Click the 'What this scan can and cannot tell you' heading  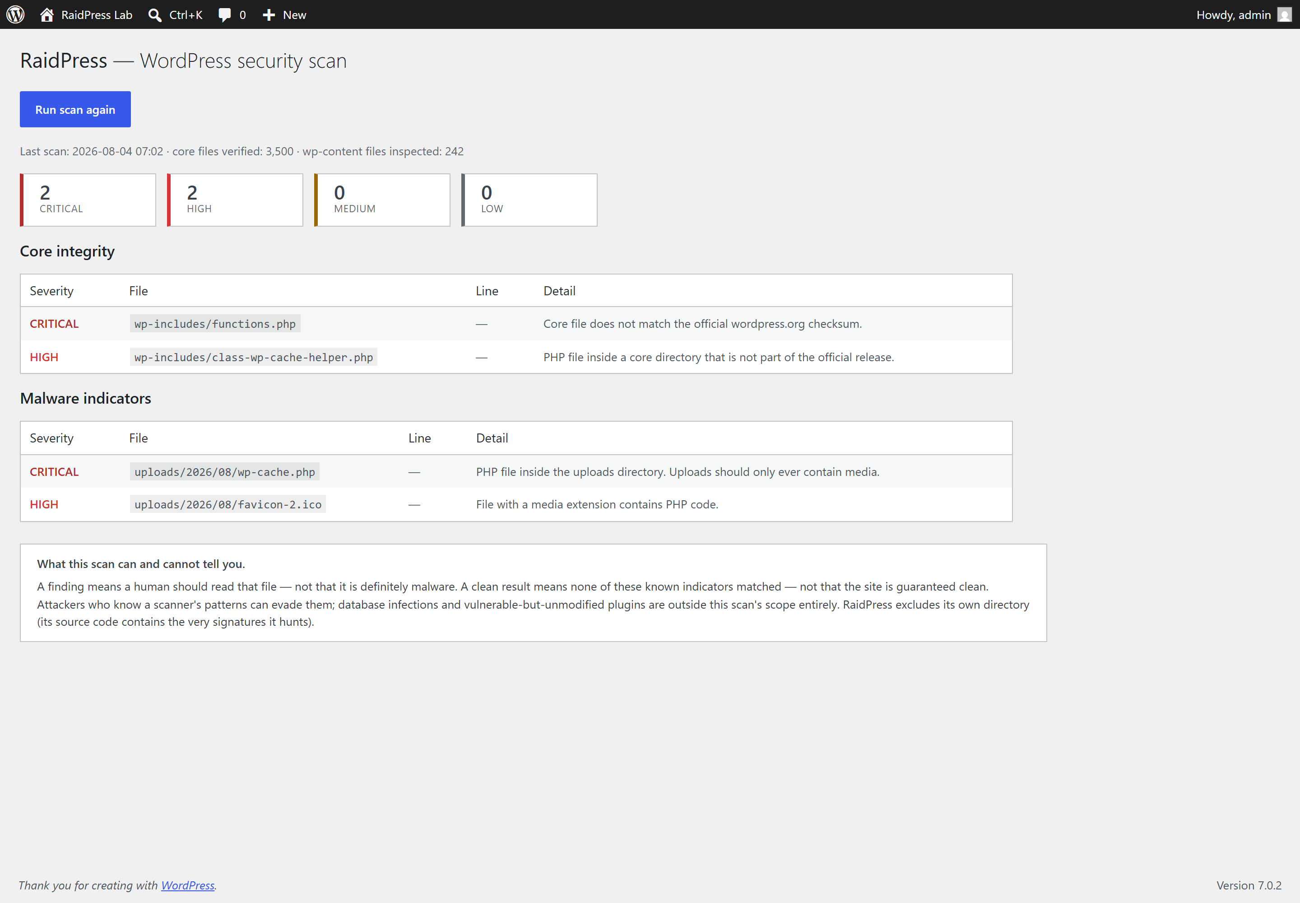click(141, 563)
